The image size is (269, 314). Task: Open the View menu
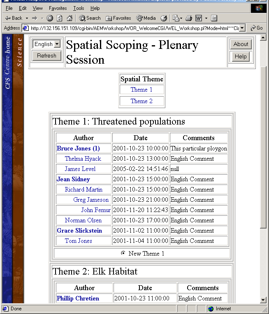(x=37, y=8)
